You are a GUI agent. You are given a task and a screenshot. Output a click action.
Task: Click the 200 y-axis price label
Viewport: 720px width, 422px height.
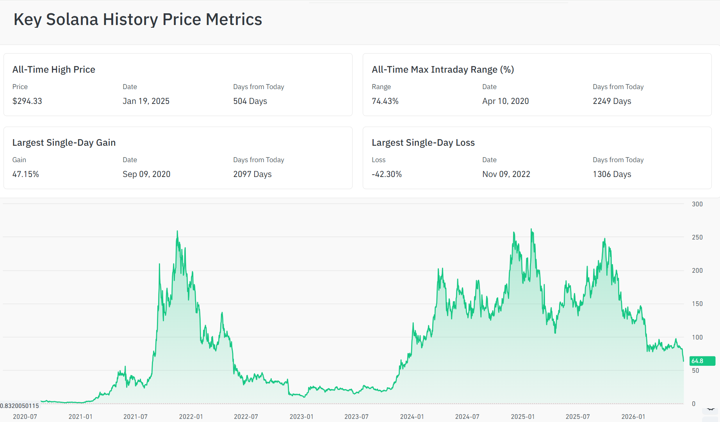click(x=697, y=270)
